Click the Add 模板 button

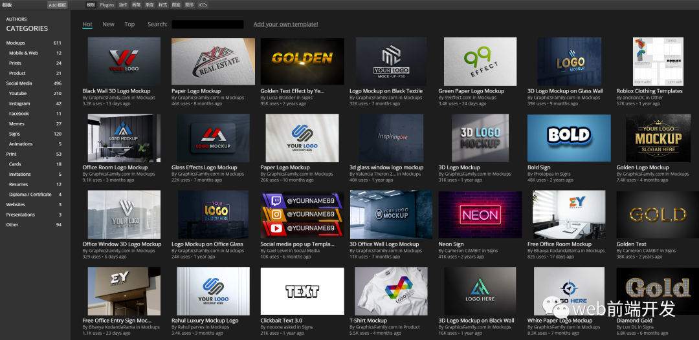58,5
